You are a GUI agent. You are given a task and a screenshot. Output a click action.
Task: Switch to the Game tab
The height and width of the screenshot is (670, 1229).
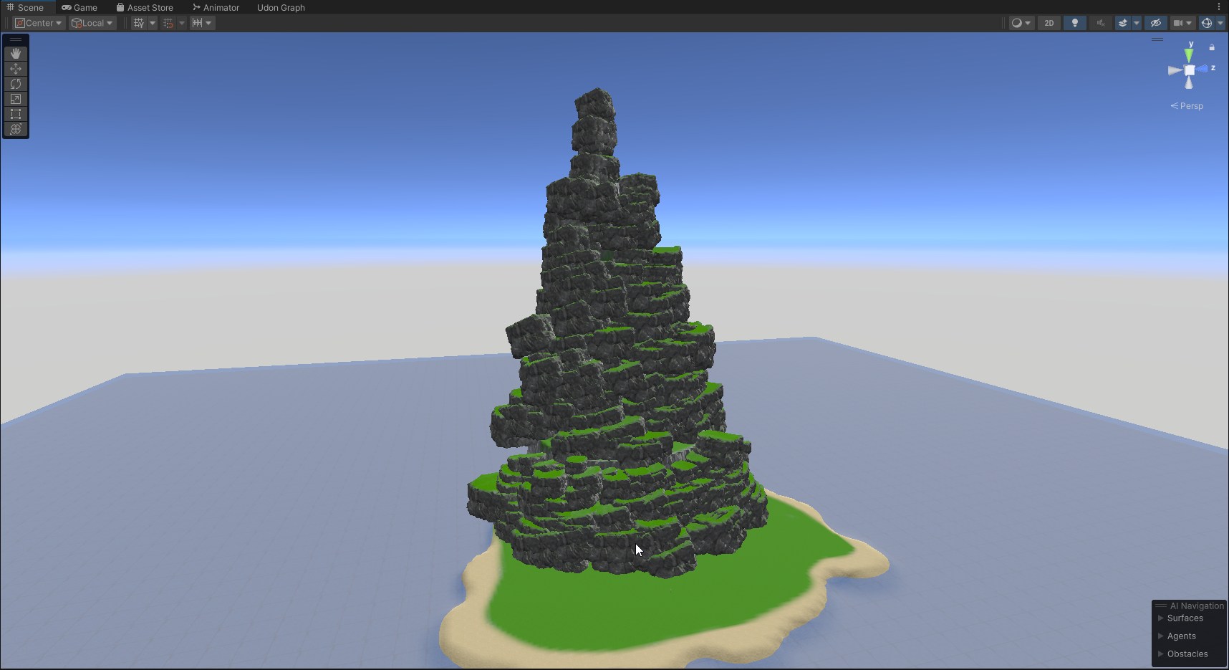79,7
